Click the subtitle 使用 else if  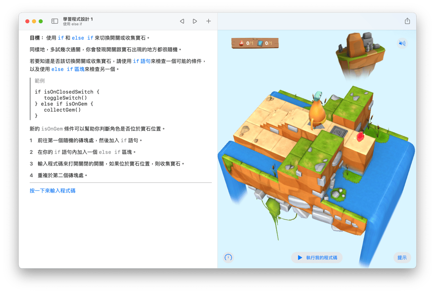pos(72,24)
